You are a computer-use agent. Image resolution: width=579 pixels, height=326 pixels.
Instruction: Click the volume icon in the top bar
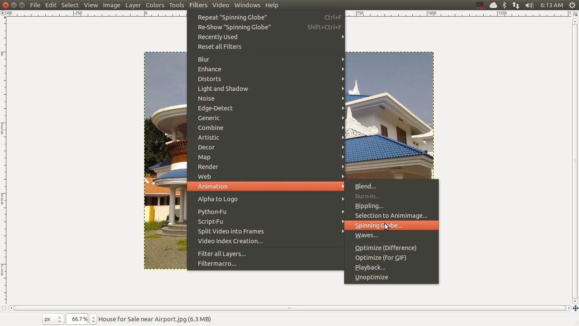pos(529,5)
